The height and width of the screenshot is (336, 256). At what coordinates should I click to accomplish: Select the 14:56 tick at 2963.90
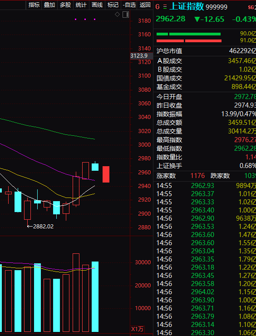pos(205,300)
